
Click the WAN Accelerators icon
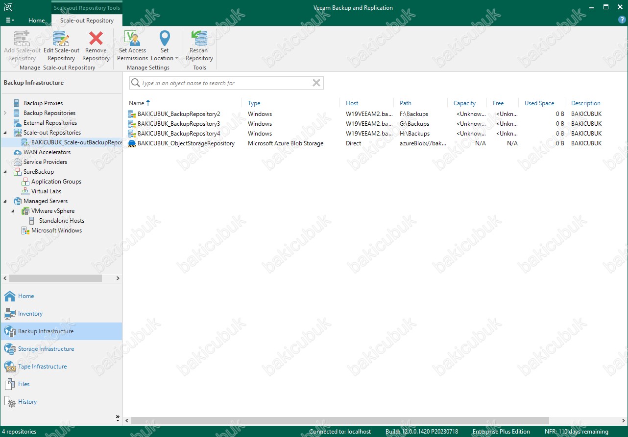tap(18, 152)
